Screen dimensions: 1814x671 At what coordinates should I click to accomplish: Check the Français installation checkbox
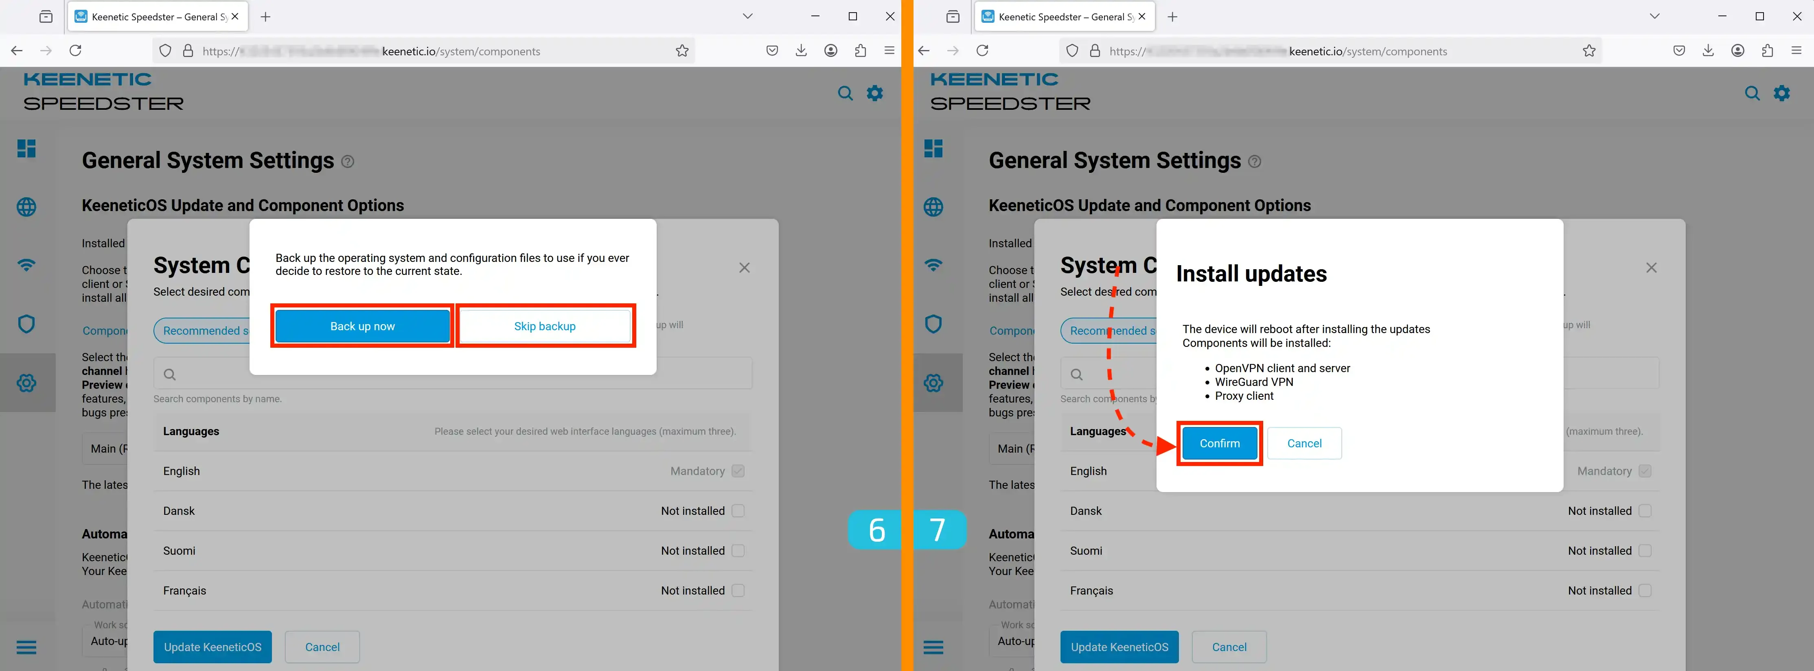tap(738, 591)
